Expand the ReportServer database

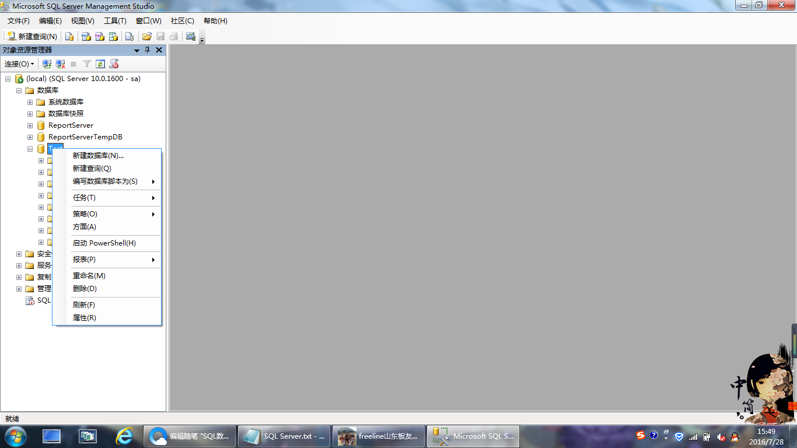click(30, 125)
